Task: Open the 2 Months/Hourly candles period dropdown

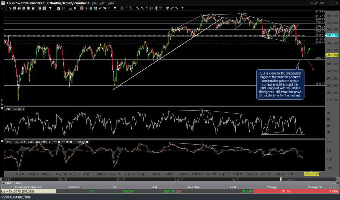Action: (x=68, y=3)
